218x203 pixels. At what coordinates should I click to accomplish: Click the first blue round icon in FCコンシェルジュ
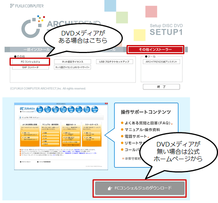[x=40, y=110]
